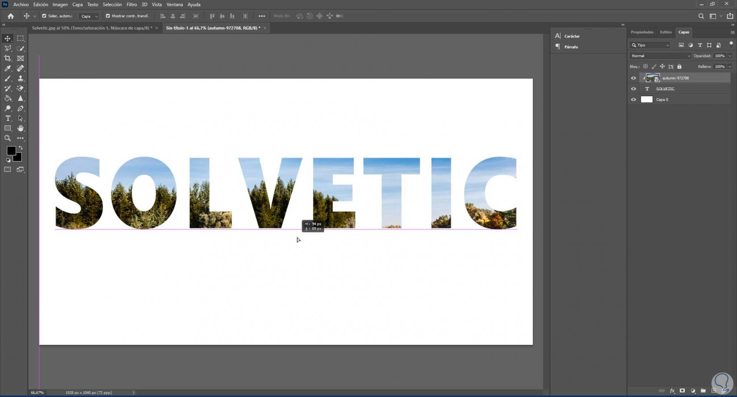Open the Filtro menu
737x397 pixels.
click(131, 4)
